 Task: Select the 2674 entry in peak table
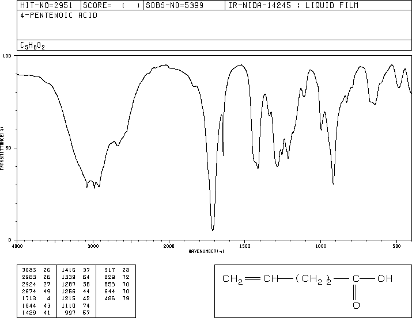pyautogui.click(x=29, y=291)
